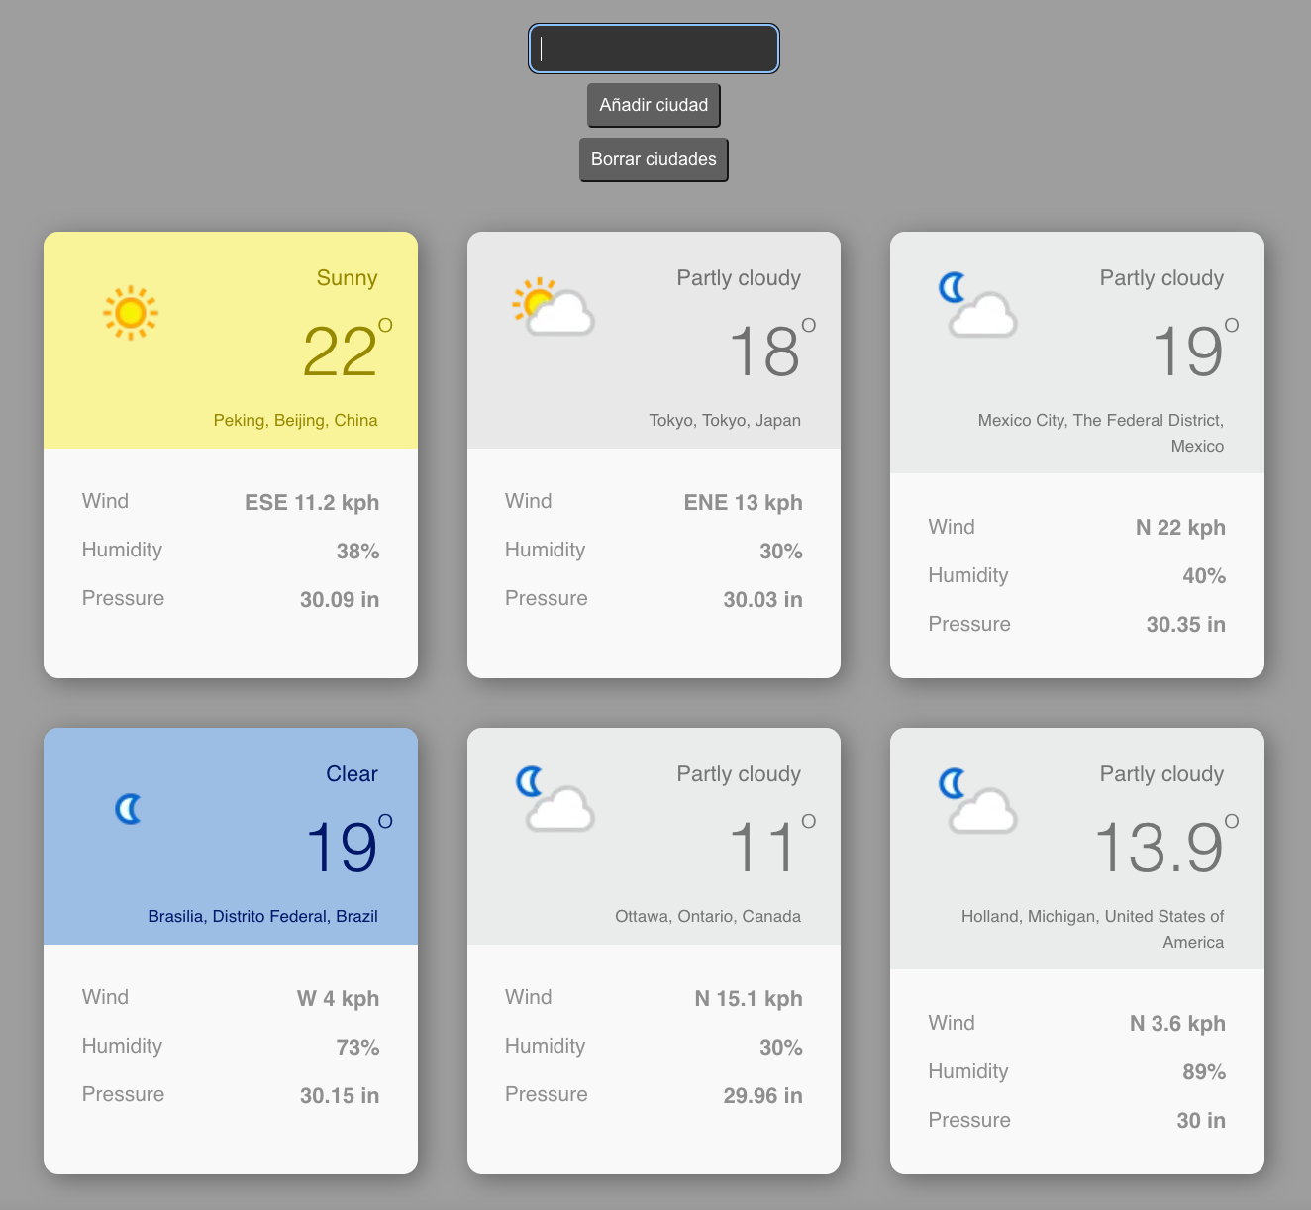Click the Añadir ciudad button
This screenshot has width=1311, height=1210.
pos(654,105)
